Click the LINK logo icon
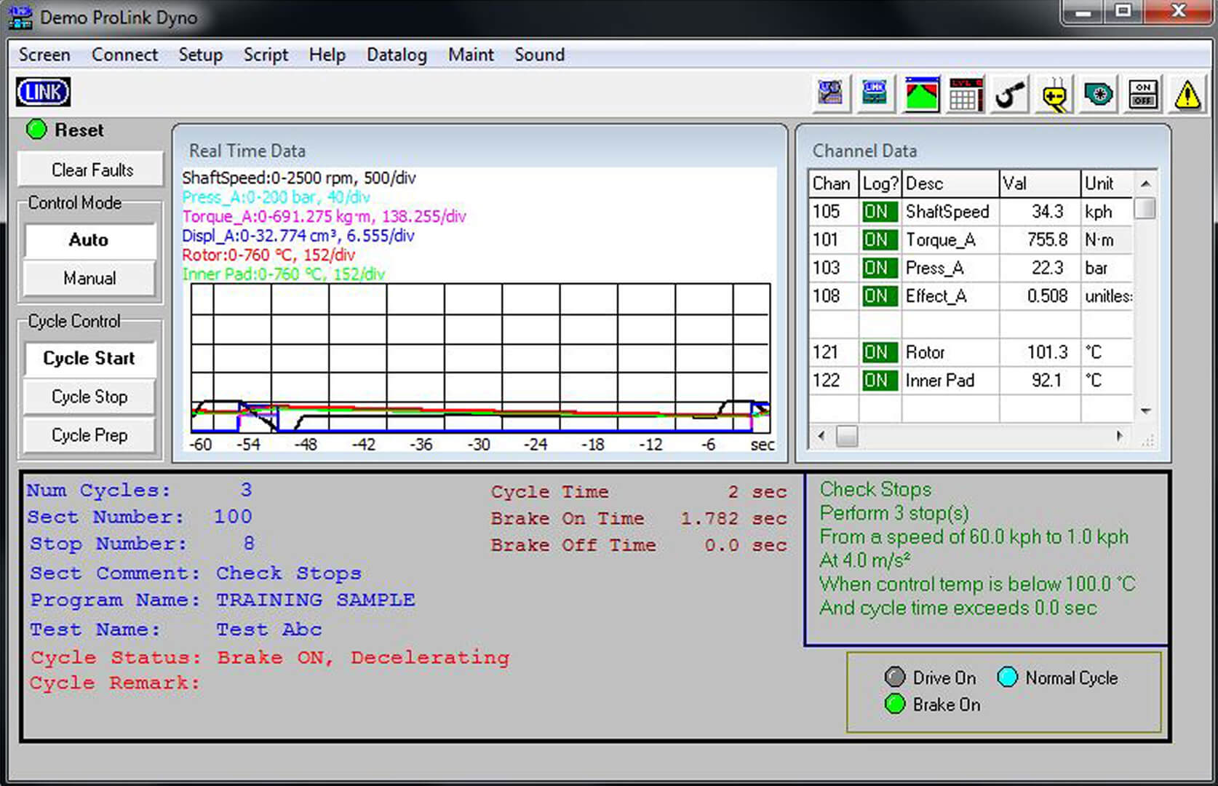1218x786 pixels. tap(43, 92)
